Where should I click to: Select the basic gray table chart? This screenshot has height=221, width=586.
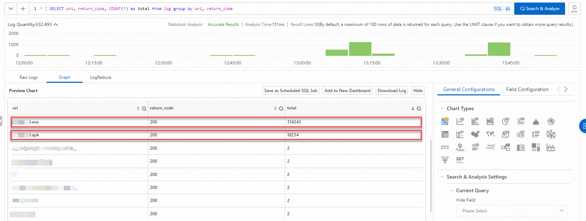coord(445,135)
